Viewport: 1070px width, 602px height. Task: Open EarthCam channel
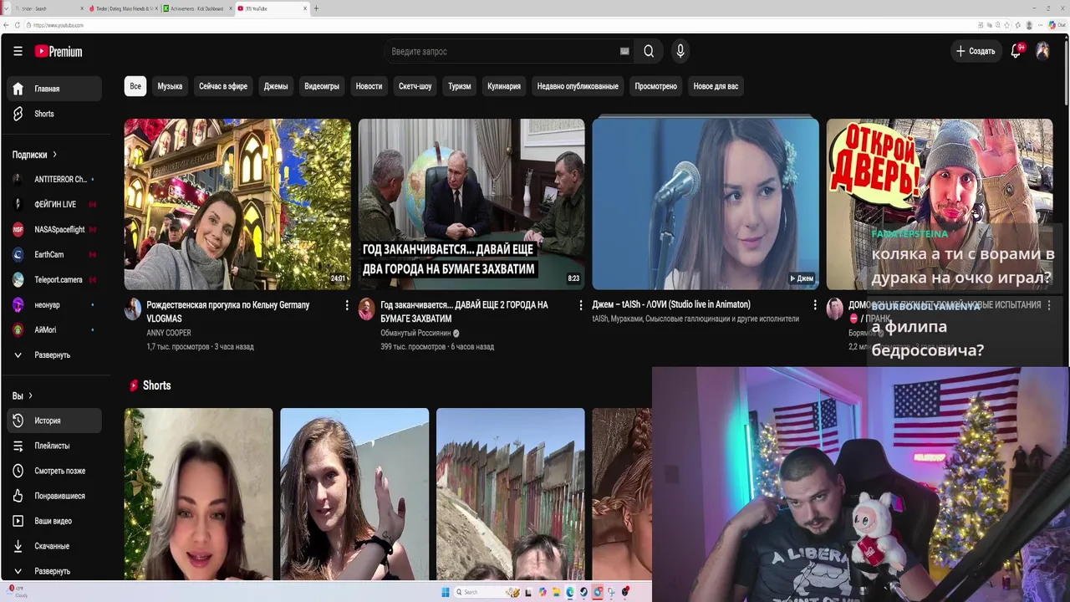54,254
